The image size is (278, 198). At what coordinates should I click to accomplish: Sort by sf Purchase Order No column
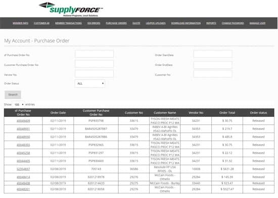pyautogui.click(x=23, y=113)
